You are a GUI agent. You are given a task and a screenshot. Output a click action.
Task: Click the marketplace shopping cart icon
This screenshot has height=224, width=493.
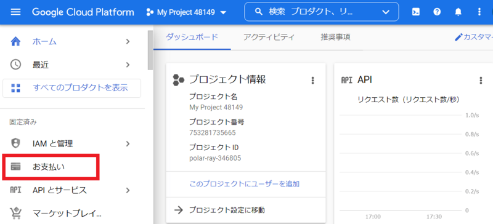tap(15, 214)
